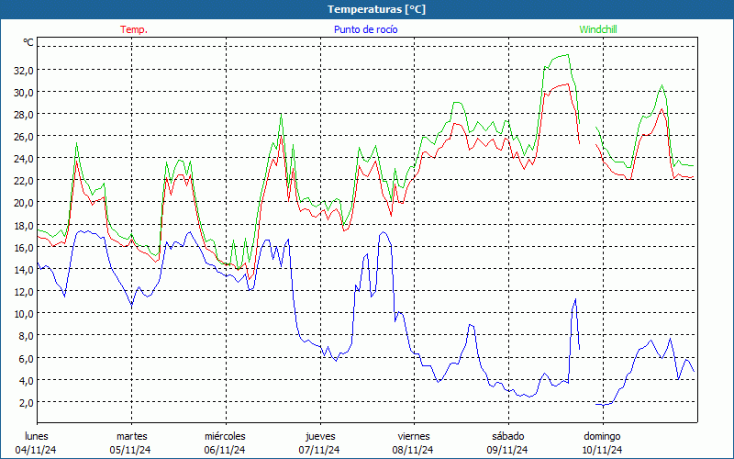
Task: Click the 22,0 y-axis value
Action: (24, 181)
